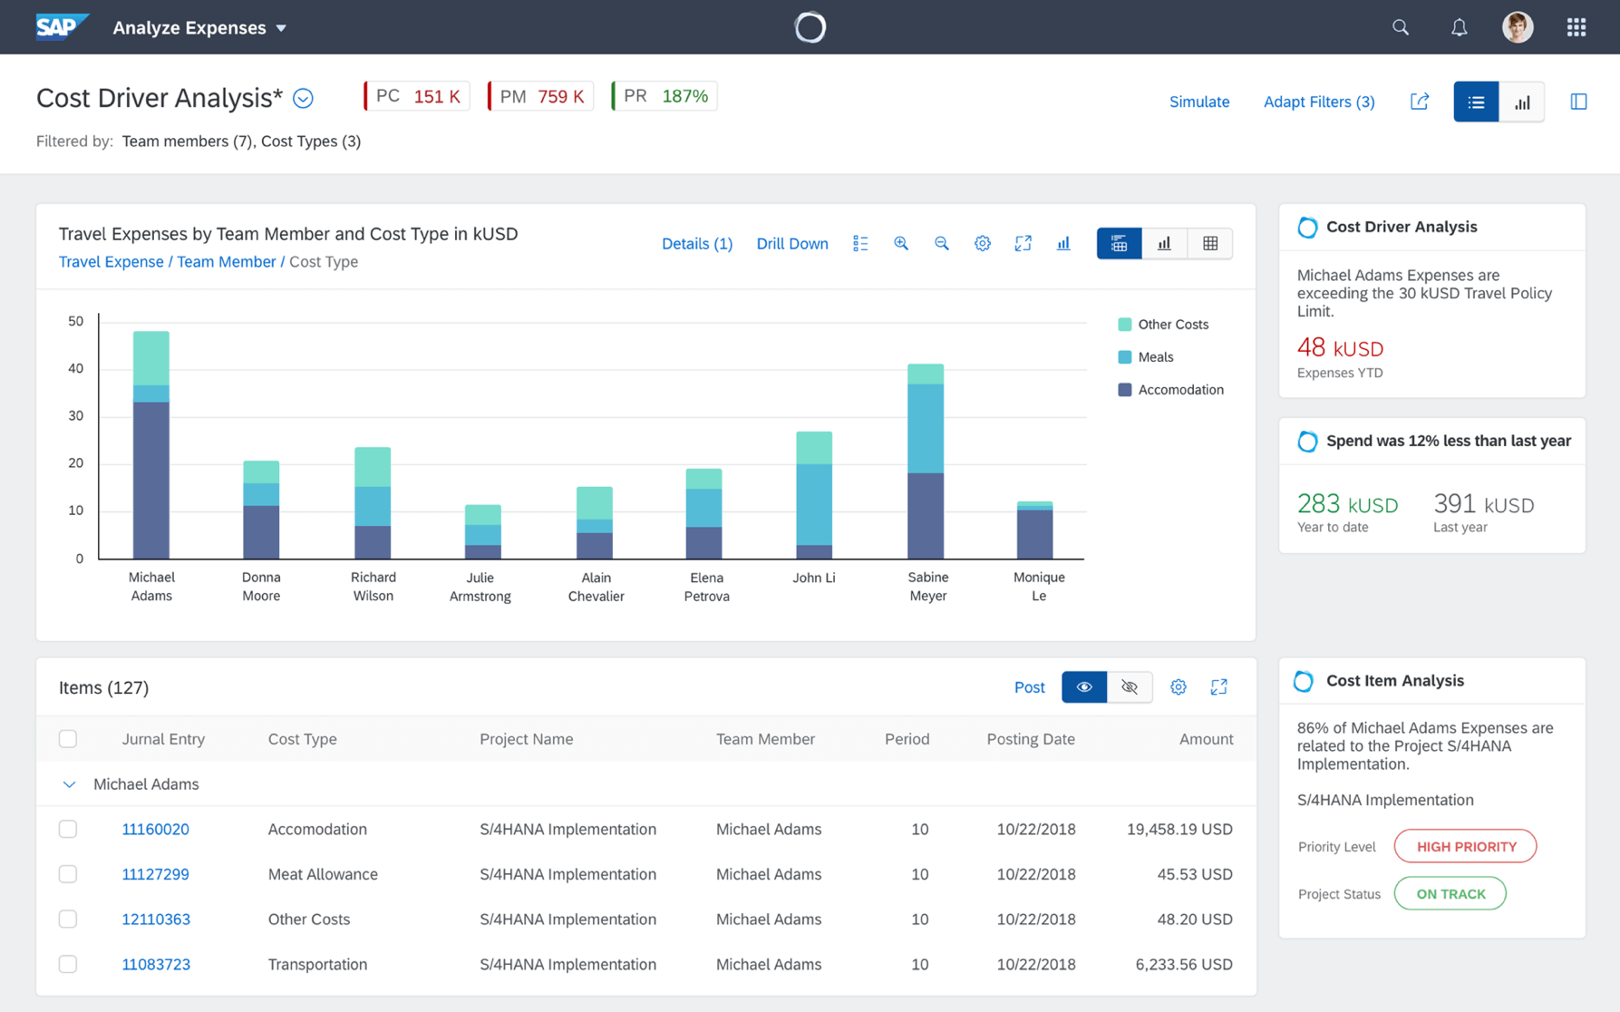Toggle the hide-items crossed-eye button
This screenshot has width=1620, height=1012.
1130,687
